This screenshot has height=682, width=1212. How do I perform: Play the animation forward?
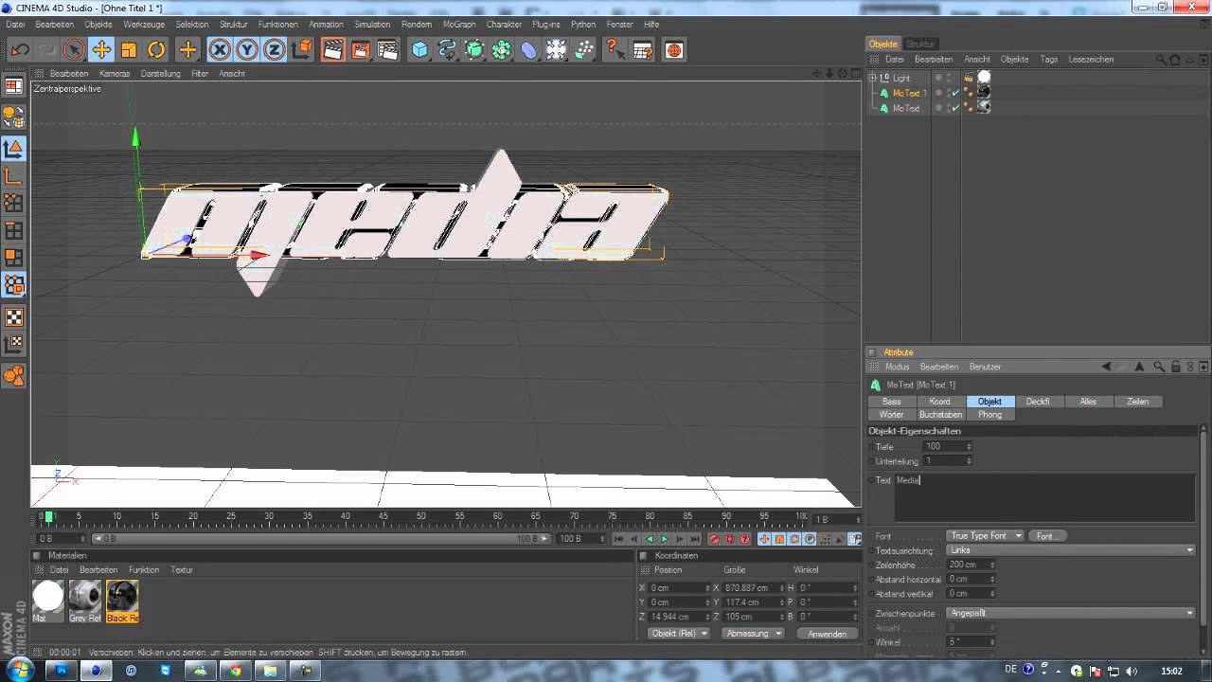pyautogui.click(x=664, y=539)
